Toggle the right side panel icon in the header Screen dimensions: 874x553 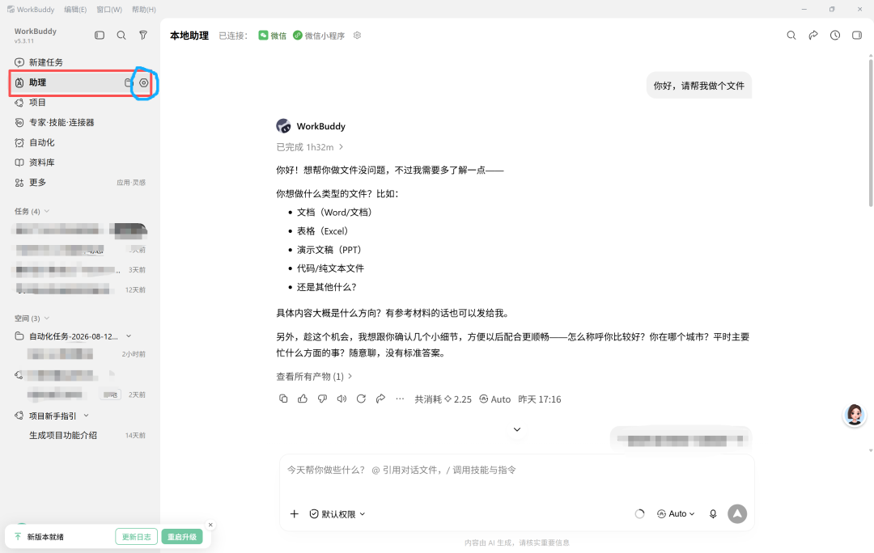point(857,35)
